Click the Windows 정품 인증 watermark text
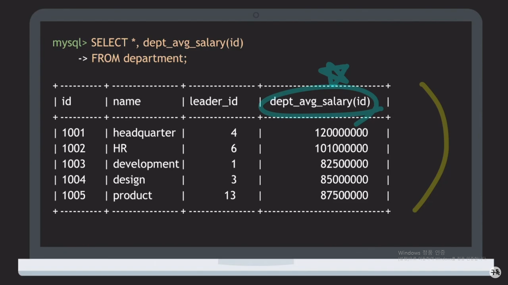Image resolution: width=508 pixels, height=285 pixels. (x=421, y=253)
